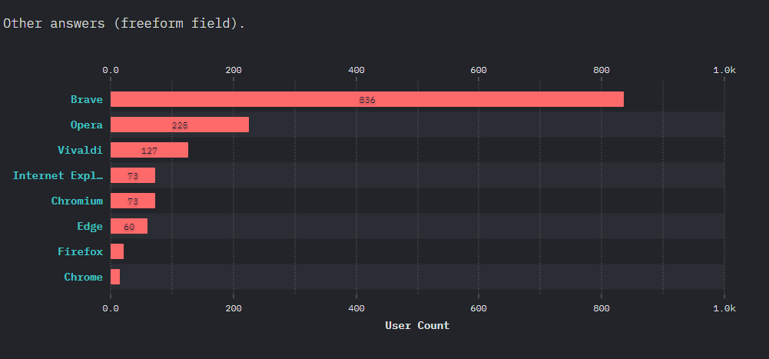Screen dimensions: 769x359
Task: Click the 'Other answers (freeform field).' heading
Action: tap(124, 23)
